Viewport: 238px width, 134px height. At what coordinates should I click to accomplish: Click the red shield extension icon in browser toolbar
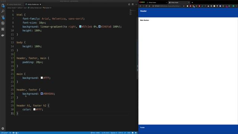(199, 6)
